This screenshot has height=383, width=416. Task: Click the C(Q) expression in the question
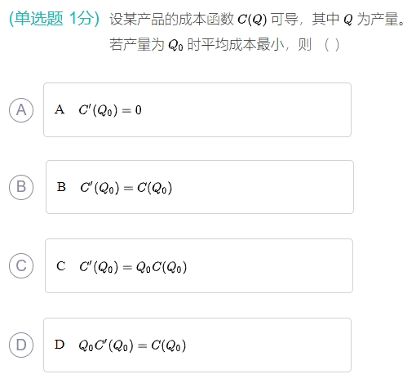[x=252, y=20]
